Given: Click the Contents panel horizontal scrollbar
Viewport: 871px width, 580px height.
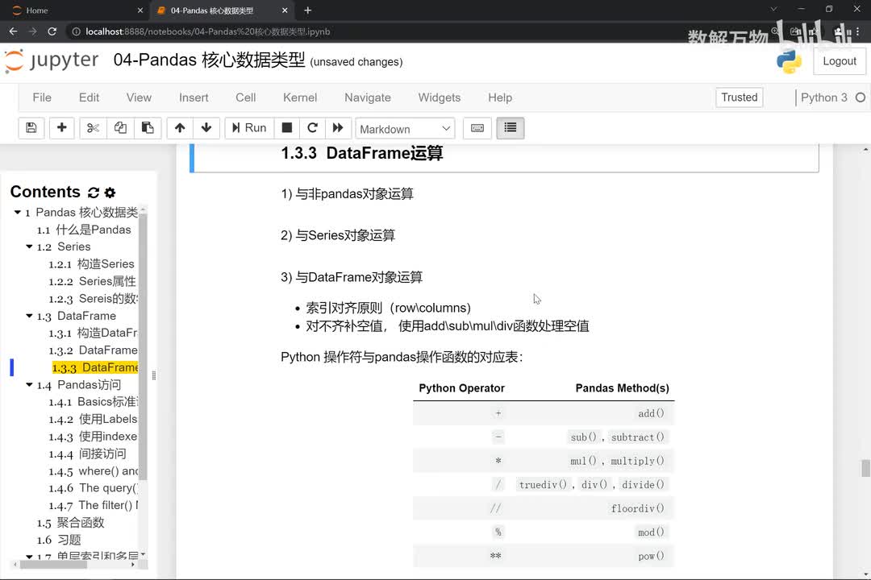Looking at the screenshot, I should coord(53,565).
